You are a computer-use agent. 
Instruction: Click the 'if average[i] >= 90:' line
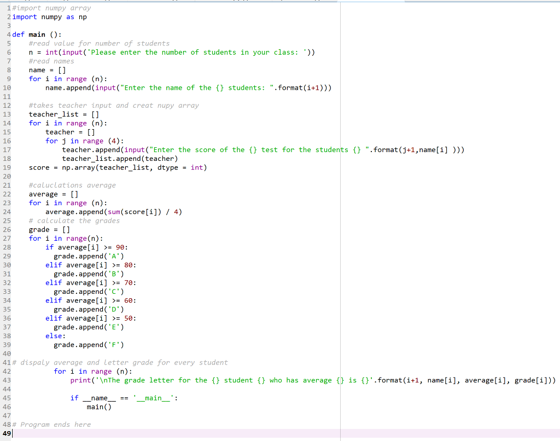point(86,247)
